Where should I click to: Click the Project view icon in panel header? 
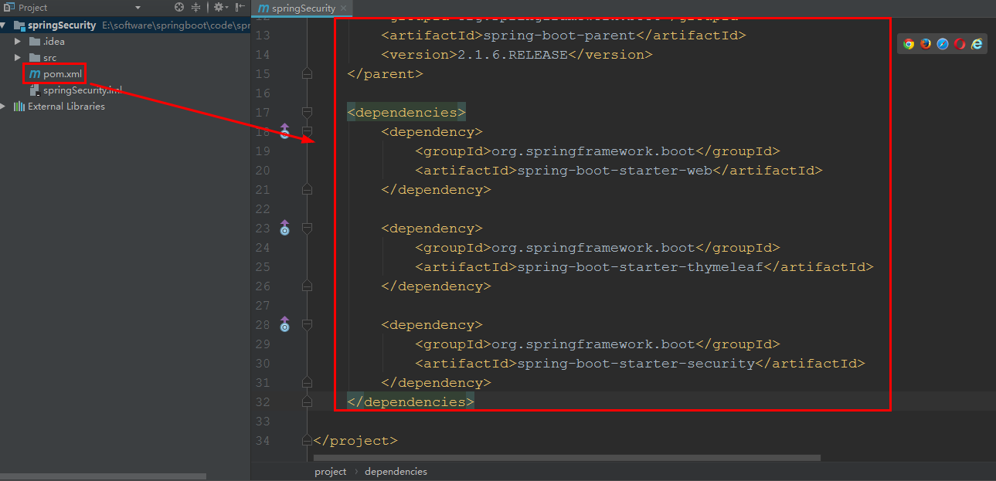(8, 7)
